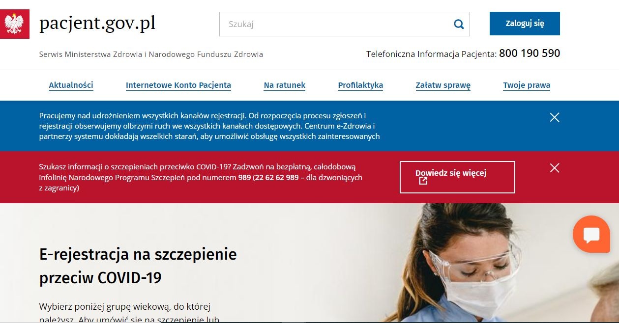Click the magnifying glass search icon
The image size is (619, 323).
[x=459, y=24]
